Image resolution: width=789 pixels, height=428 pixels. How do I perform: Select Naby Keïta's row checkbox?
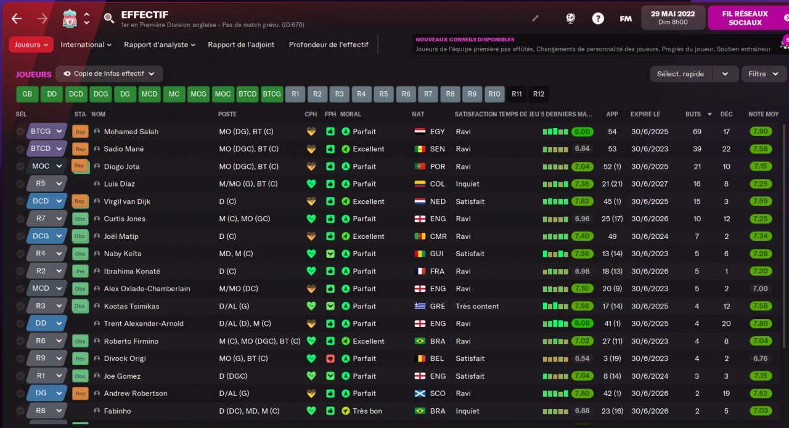[x=20, y=254]
